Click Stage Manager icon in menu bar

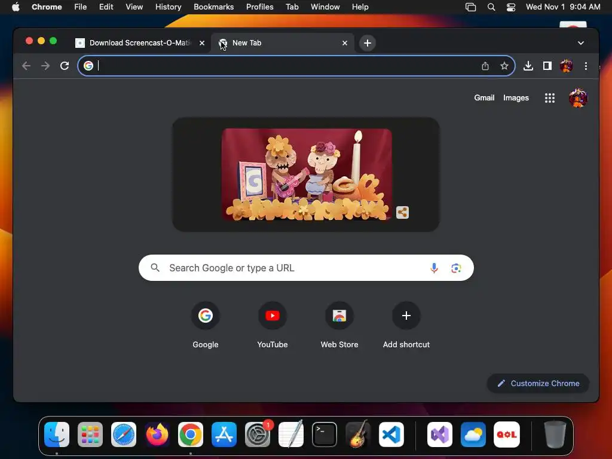[x=471, y=7]
